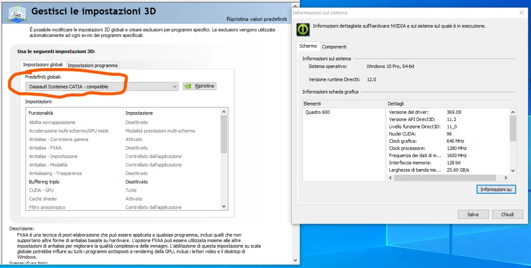Click NVIDIA logo on Ripristina button
This screenshot has width=531, height=268.
tap(188, 86)
